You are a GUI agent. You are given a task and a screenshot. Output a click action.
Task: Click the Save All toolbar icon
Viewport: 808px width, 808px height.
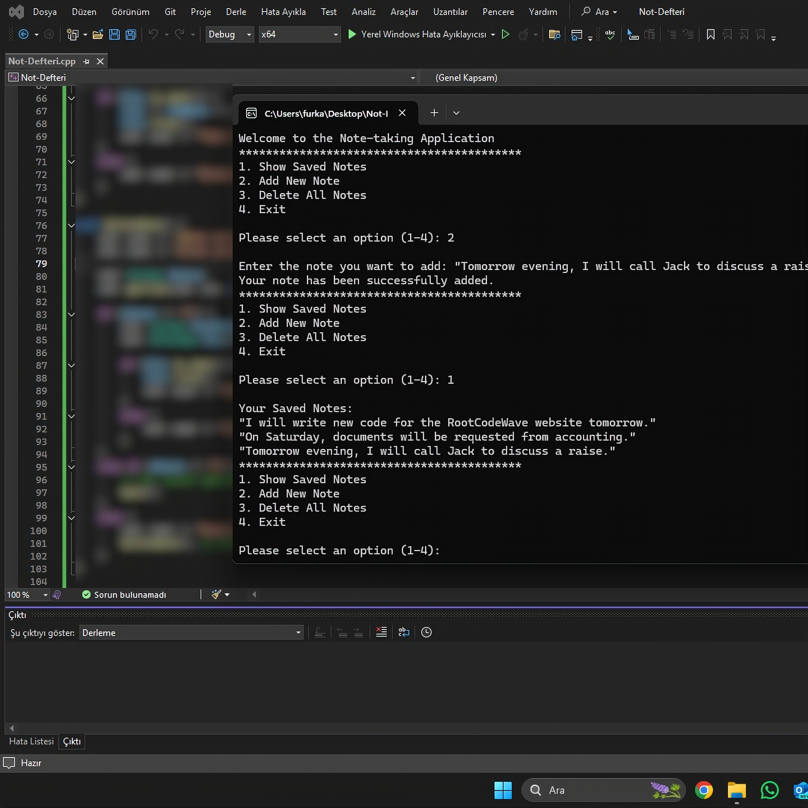click(x=131, y=34)
